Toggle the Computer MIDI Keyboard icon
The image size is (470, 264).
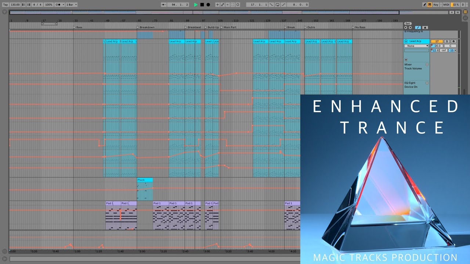(430, 5)
